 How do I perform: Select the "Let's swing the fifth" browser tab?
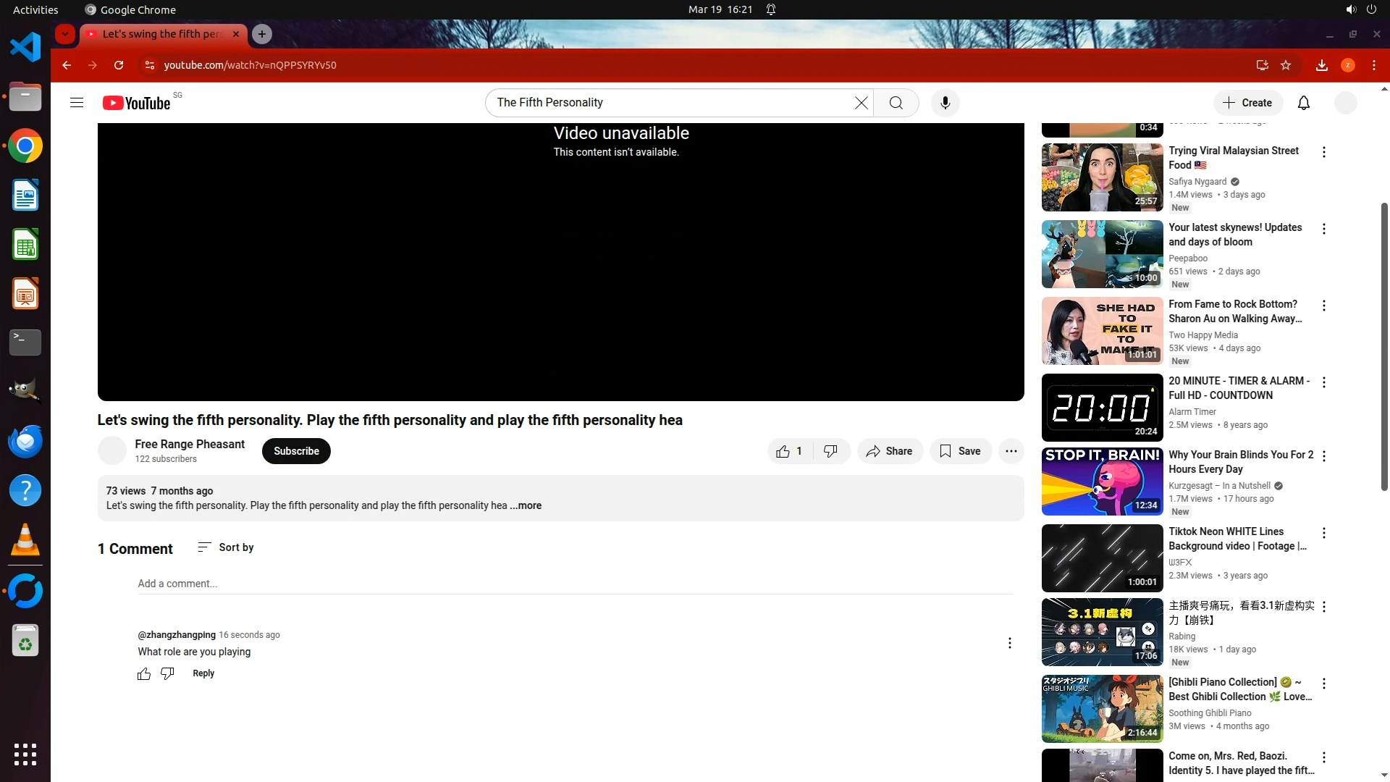(x=161, y=34)
